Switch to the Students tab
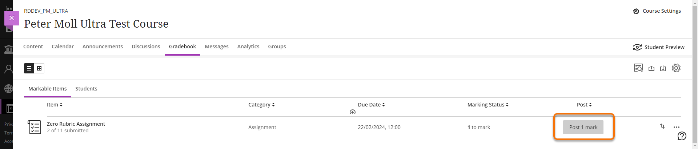Image resolution: width=698 pixels, height=149 pixels. [86, 89]
